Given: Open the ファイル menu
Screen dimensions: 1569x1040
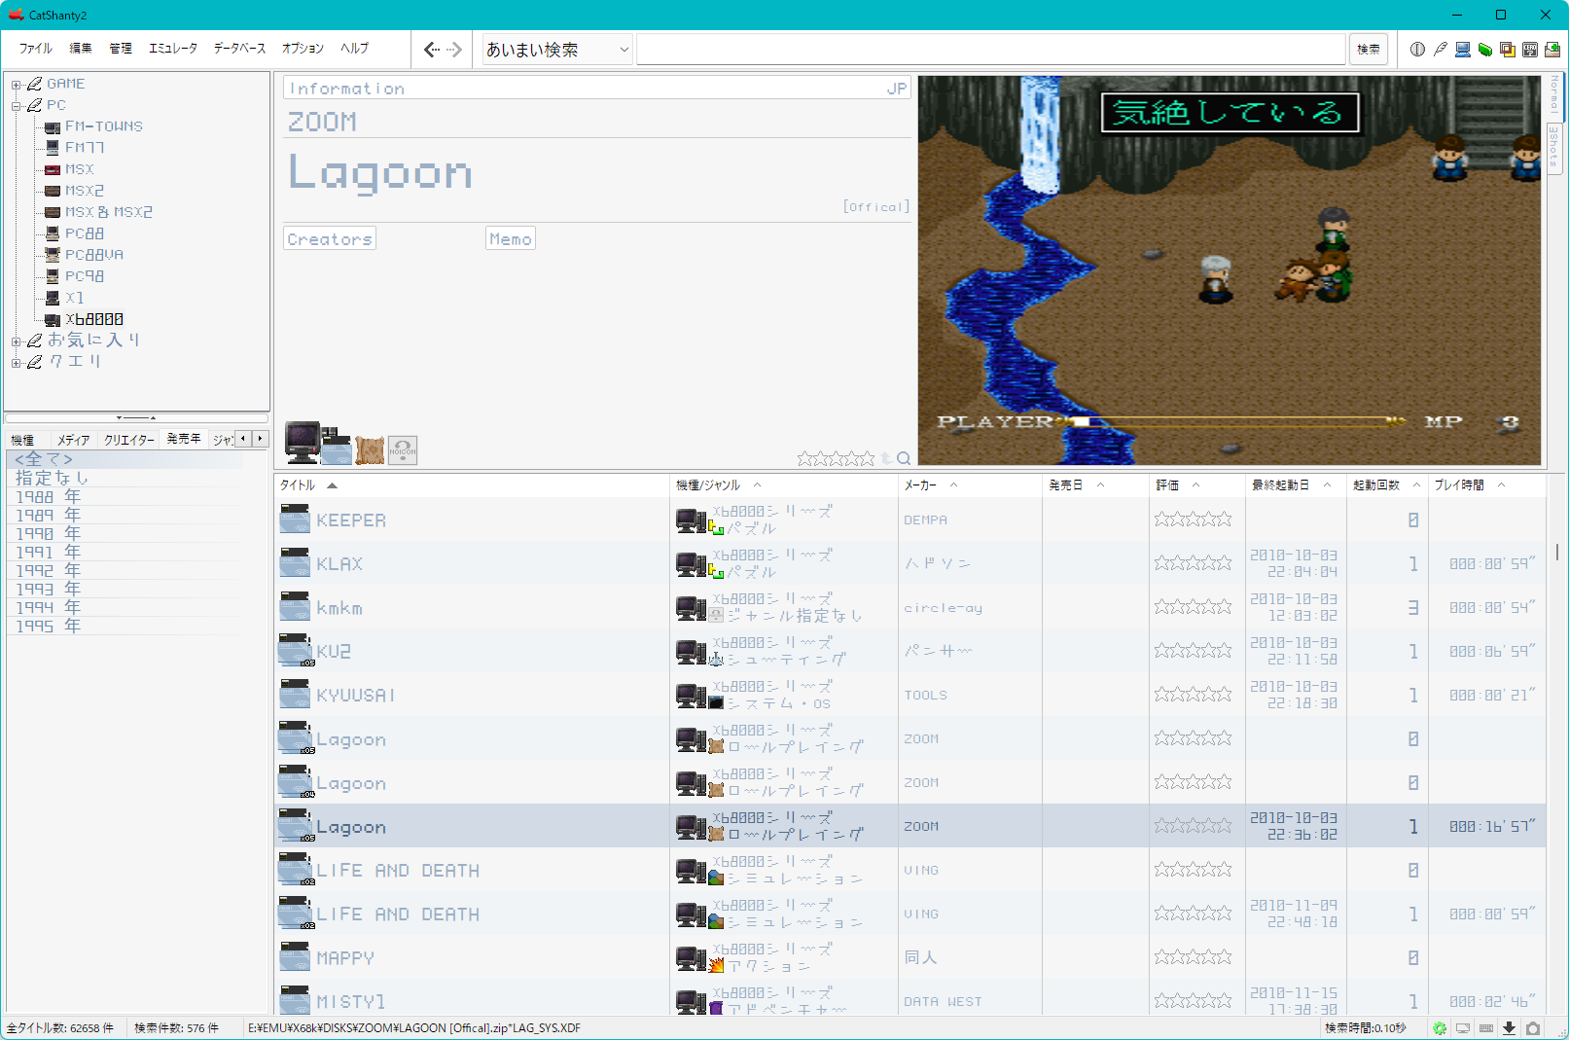Looking at the screenshot, I should coord(36,49).
